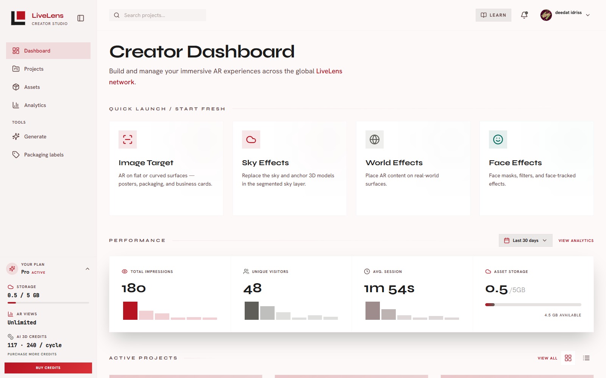Start a Face Effects project
This screenshot has width=606, height=378.
click(x=537, y=168)
